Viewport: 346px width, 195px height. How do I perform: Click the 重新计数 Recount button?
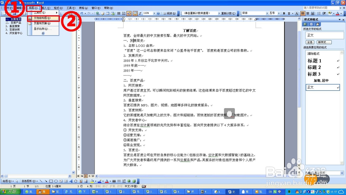[x=228, y=13]
